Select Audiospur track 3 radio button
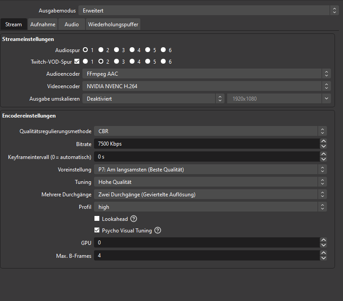The width and height of the screenshot is (343, 301). point(116,50)
